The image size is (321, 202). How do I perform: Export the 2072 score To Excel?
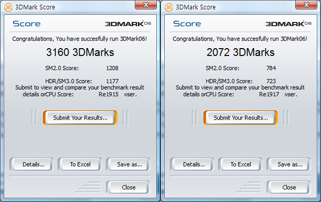[241, 164]
